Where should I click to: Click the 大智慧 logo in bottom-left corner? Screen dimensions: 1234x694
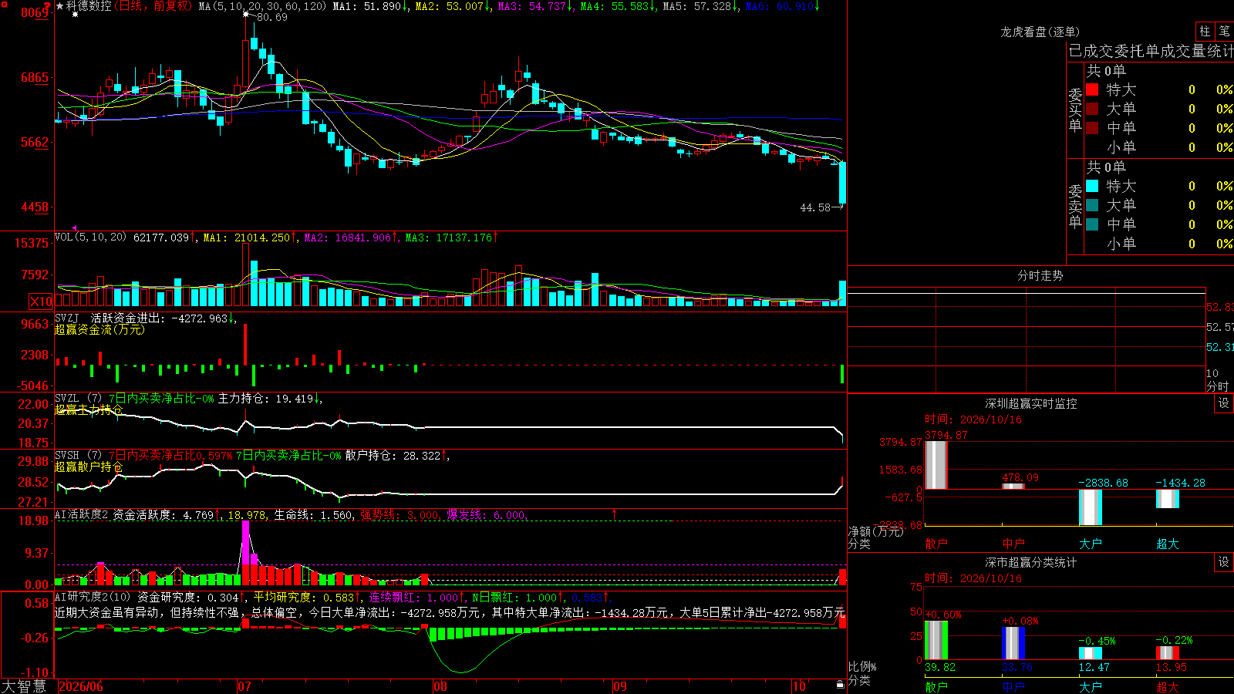point(24,686)
